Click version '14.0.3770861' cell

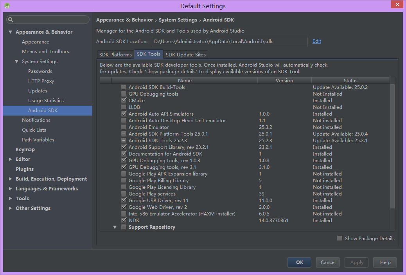tap(274, 220)
